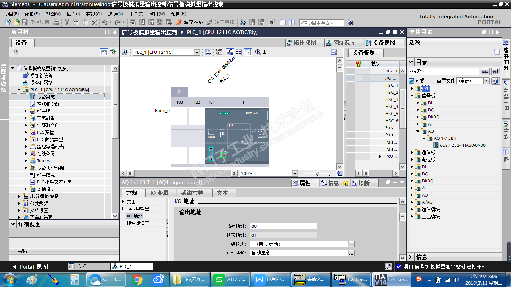
Task: Open the 总览 overview taskbar button
Action: pyautogui.click(x=89, y=266)
